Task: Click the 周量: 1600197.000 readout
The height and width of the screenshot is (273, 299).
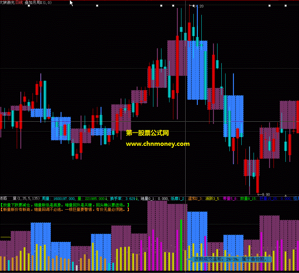Action: pos(58,199)
